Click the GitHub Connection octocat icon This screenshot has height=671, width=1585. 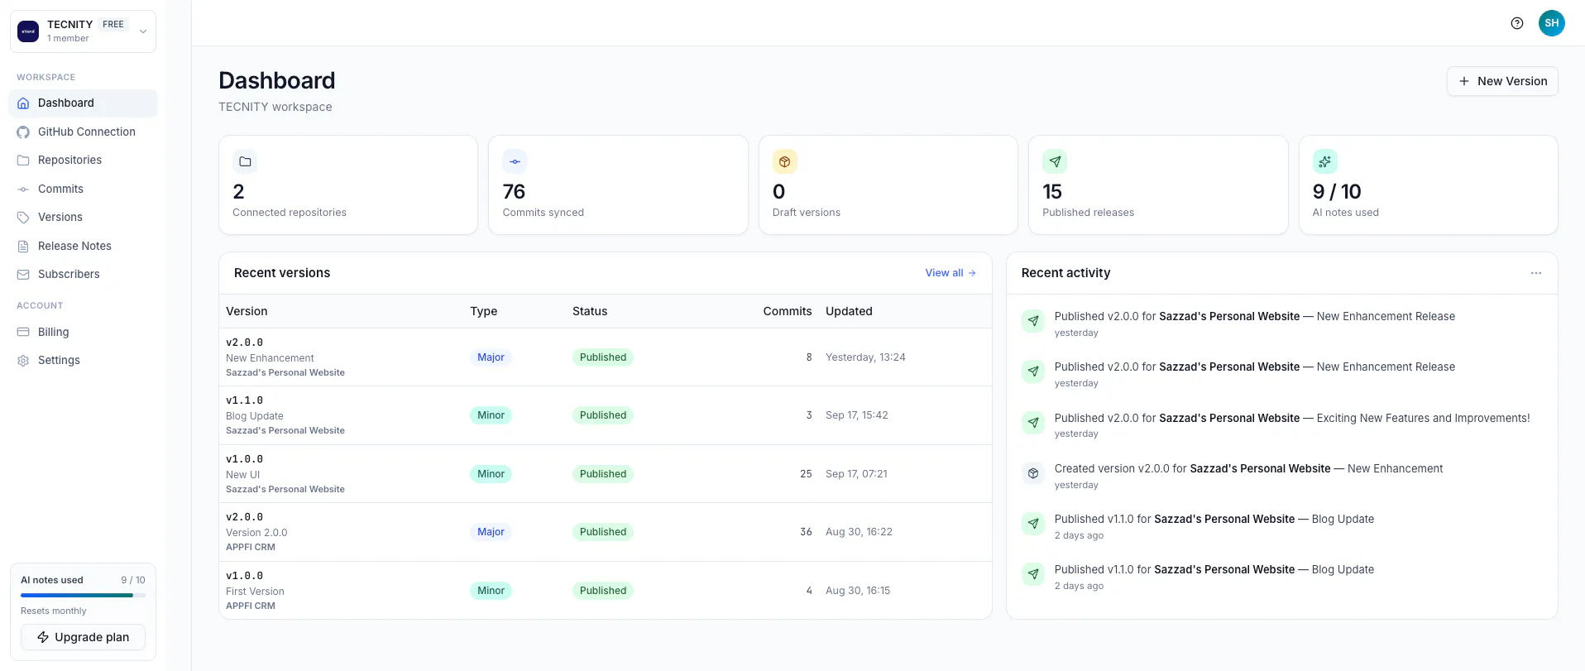click(x=23, y=132)
